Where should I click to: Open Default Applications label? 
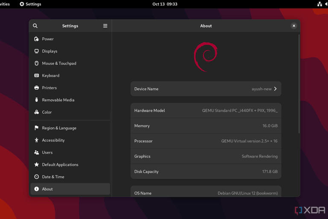click(60, 165)
